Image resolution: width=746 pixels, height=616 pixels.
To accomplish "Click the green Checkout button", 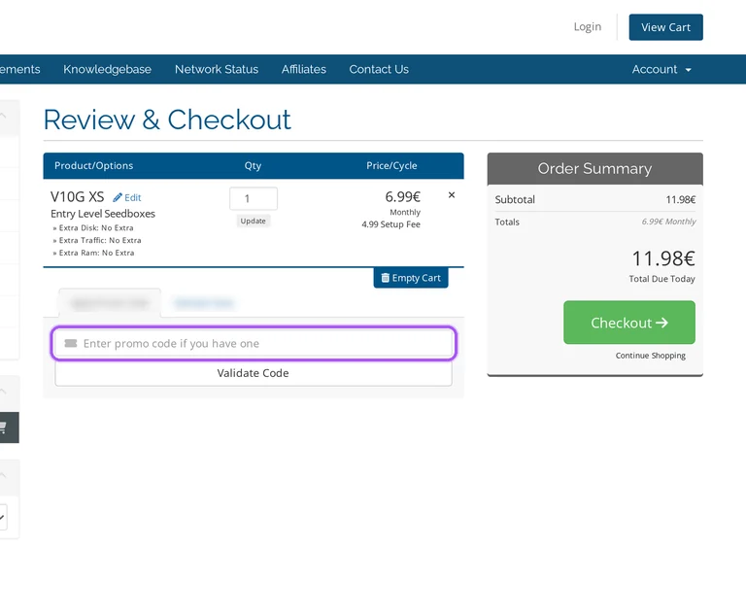I will tap(629, 323).
